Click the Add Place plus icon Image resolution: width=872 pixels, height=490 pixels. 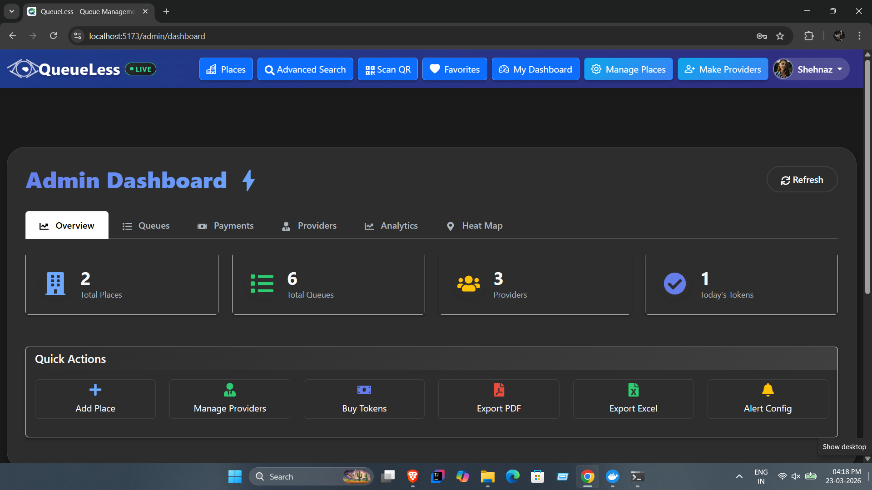[x=95, y=390]
